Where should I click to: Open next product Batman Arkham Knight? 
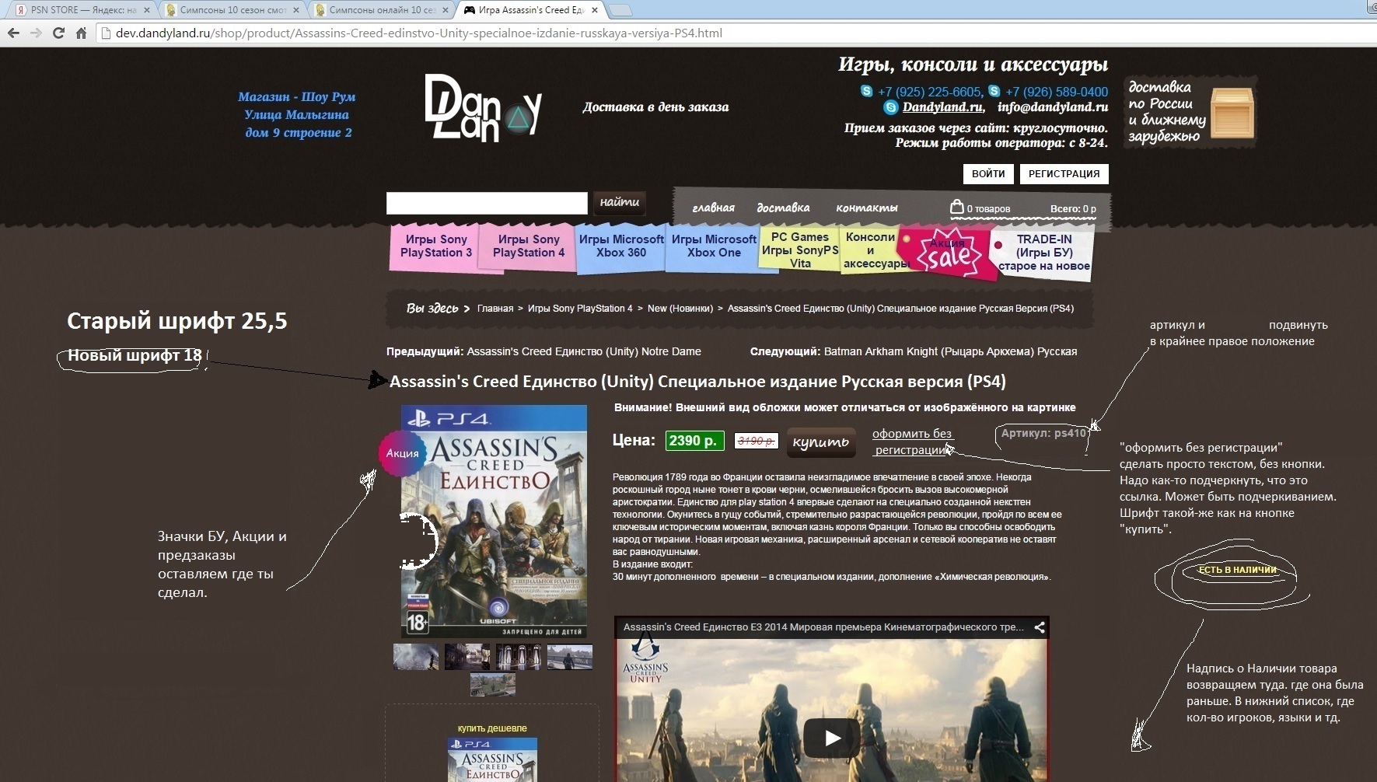(x=951, y=351)
